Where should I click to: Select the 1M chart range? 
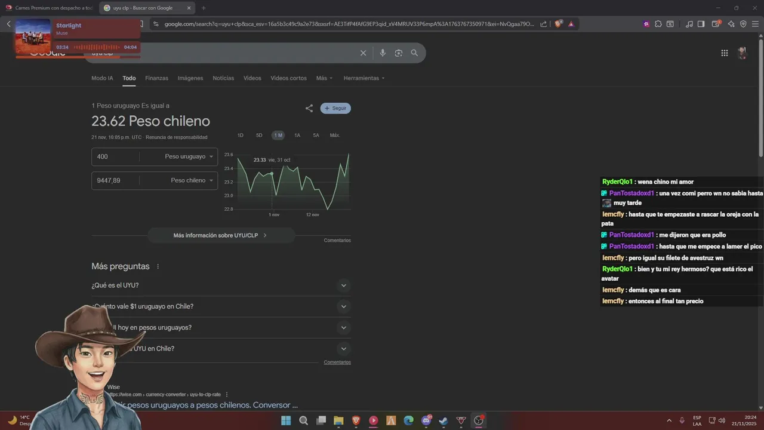point(278,136)
